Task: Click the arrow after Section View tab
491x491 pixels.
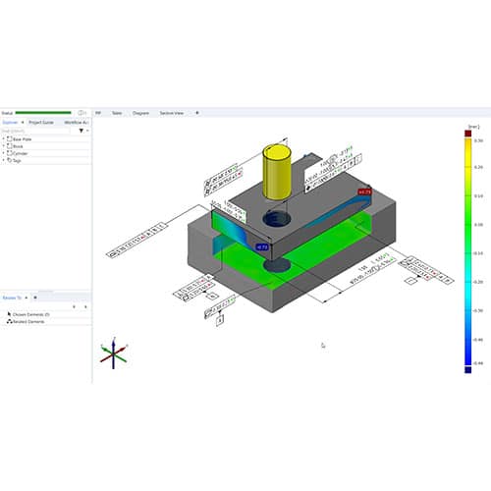Action: 197,113
